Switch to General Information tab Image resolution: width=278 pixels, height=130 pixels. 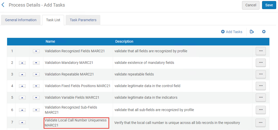pos(21,20)
